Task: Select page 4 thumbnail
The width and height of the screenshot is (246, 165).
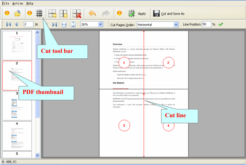Action: pos(17,136)
